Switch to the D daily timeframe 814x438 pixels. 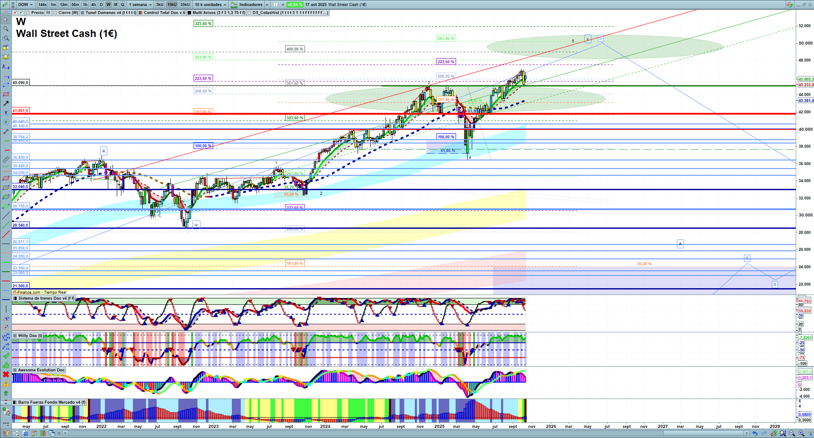(x=101, y=5)
